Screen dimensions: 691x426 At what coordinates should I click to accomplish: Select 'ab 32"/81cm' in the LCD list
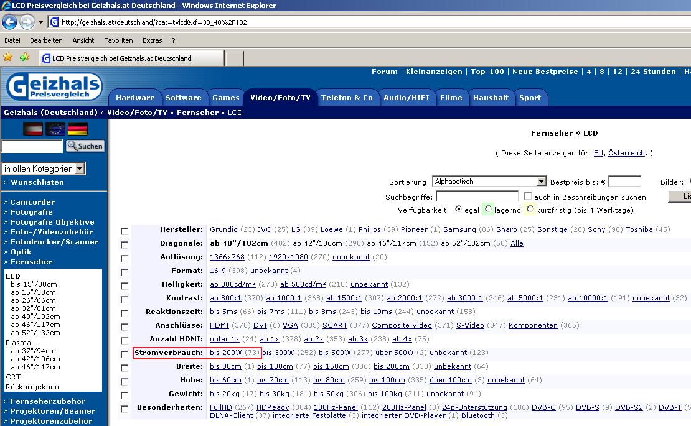[33, 308]
